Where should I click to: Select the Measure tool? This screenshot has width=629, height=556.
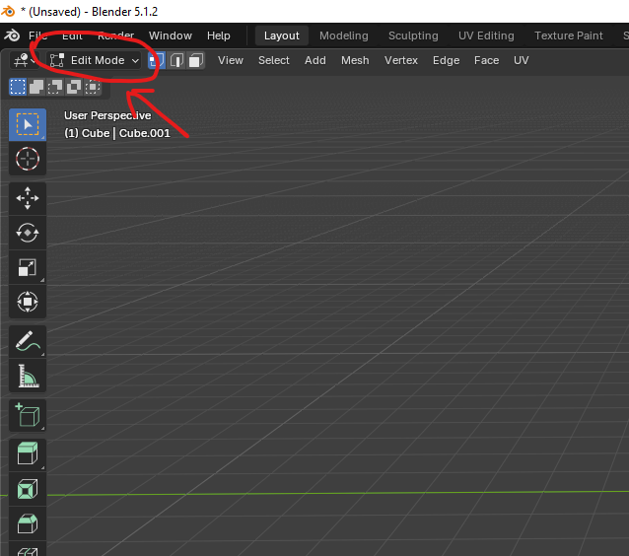pyautogui.click(x=28, y=376)
